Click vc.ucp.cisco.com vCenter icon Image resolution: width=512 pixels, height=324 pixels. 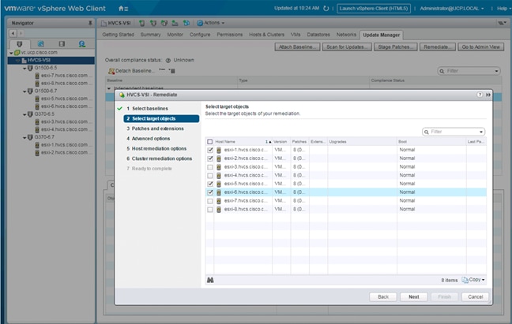17,53
